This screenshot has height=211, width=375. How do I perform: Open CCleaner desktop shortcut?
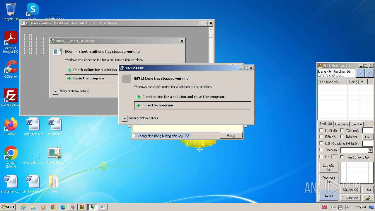pos(11,69)
